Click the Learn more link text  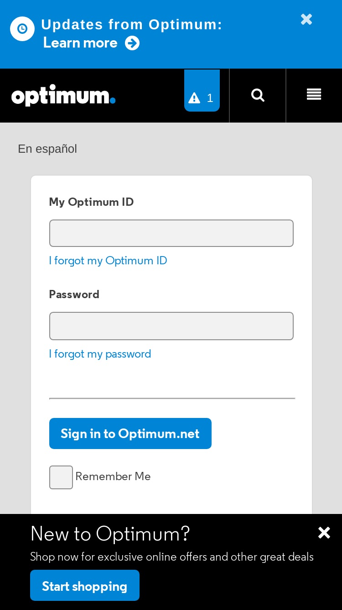click(x=80, y=43)
